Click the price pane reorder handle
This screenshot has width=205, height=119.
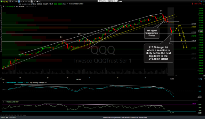[4, 6]
